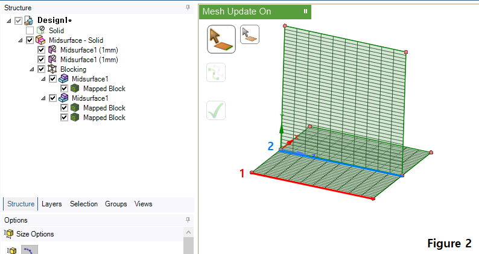The image size is (479, 254).
Task: Select the Design1* tree label
Action: click(x=55, y=21)
